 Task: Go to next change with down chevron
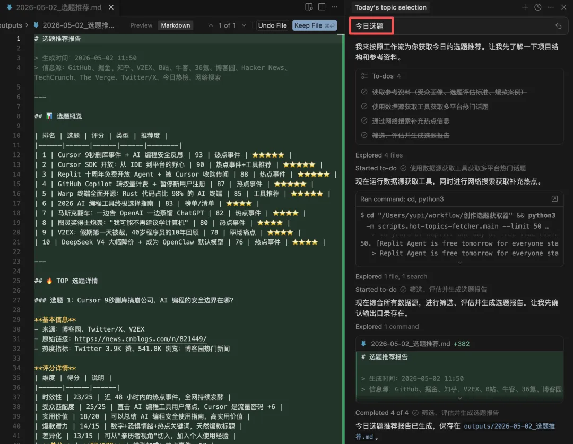pos(244,25)
